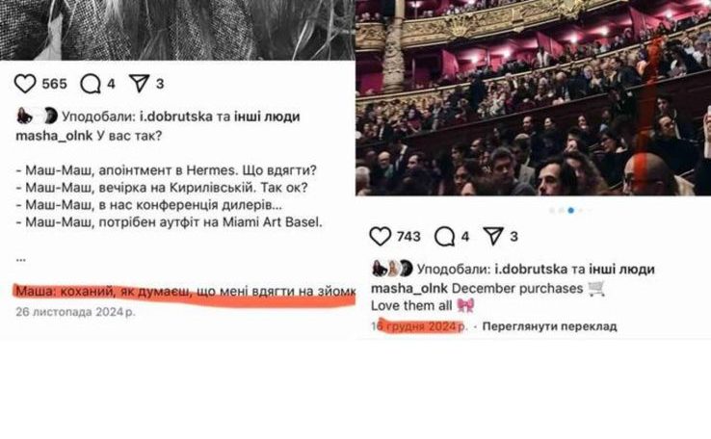This screenshot has height=439, width=711.
Task: Expand truncated caption at the ellipsis
Action: click(21, 259)
